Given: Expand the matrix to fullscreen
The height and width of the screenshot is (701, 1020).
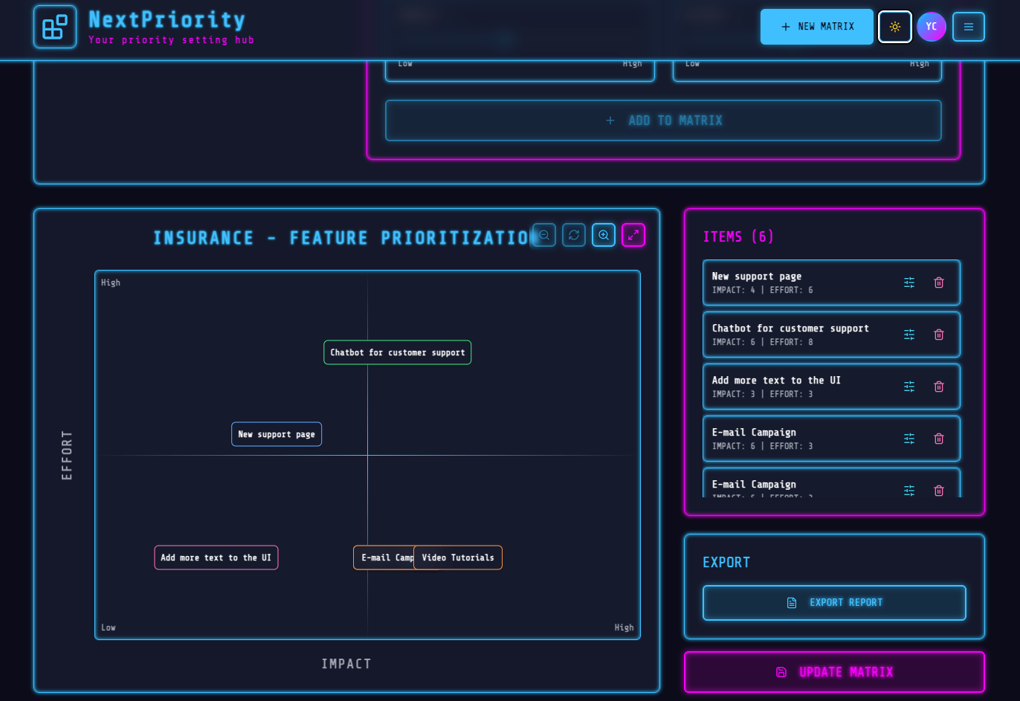Looking at the screenshot, I should point(633,235).
